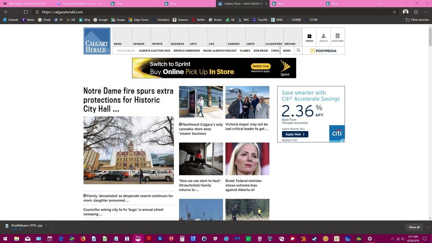Open the Action Center notification icon
Viewport: 432px width, 243px height.
coord(425,239)
